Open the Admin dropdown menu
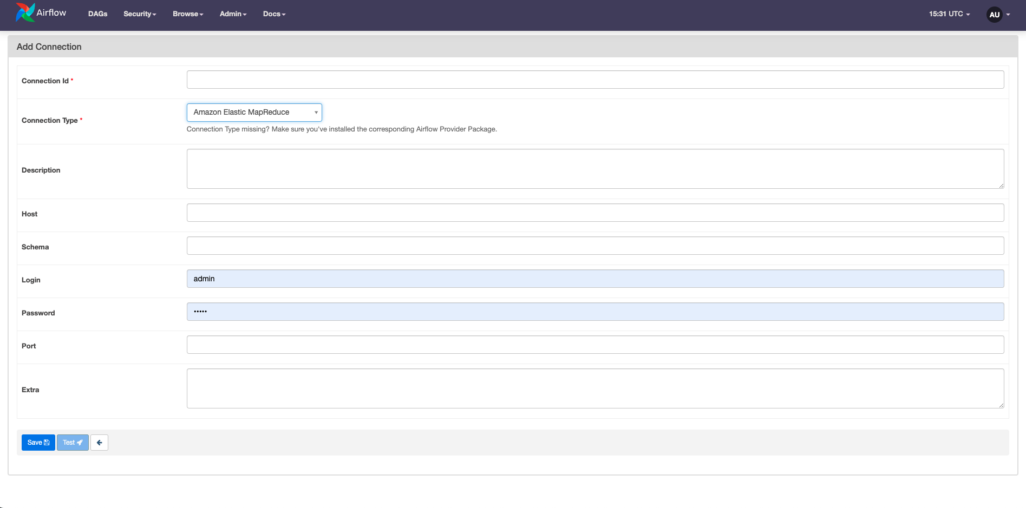Screen dimensions: 1026x508 pyautogui.click(x=233, y=14)
